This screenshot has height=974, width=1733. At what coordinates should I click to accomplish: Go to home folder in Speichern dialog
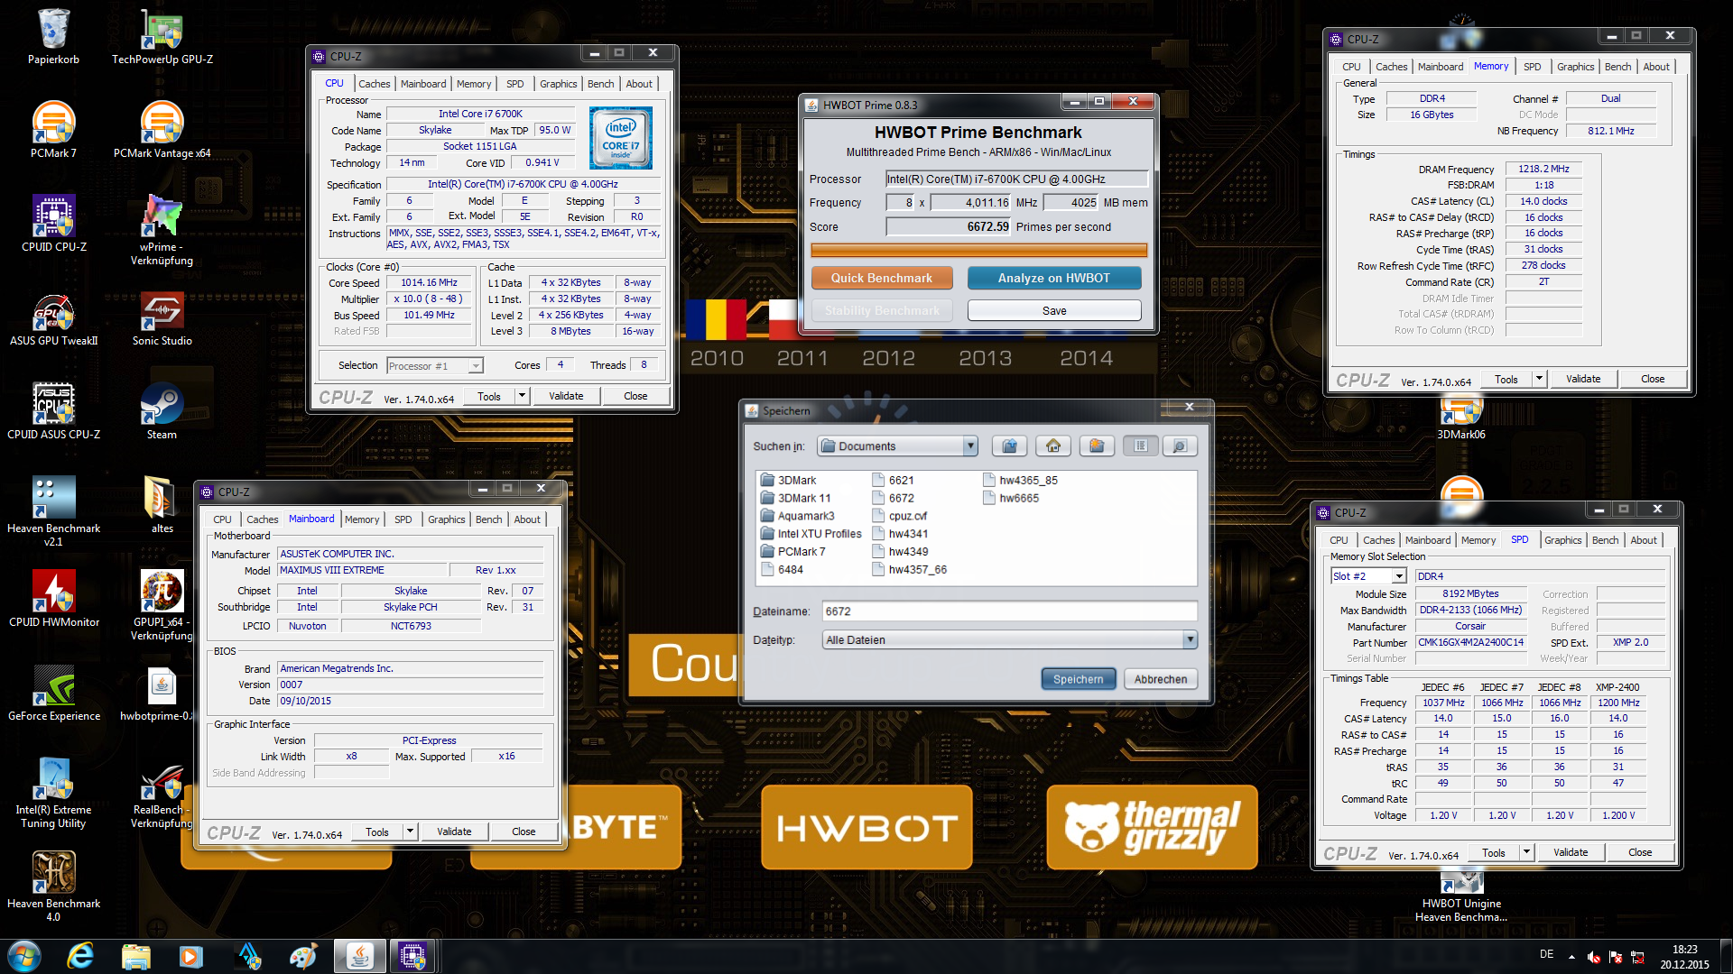pos(1053,446)
